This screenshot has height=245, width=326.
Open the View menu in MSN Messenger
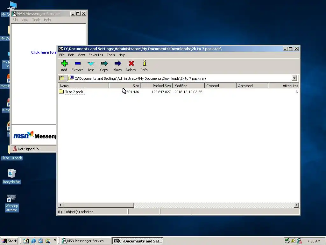(25, 20)
